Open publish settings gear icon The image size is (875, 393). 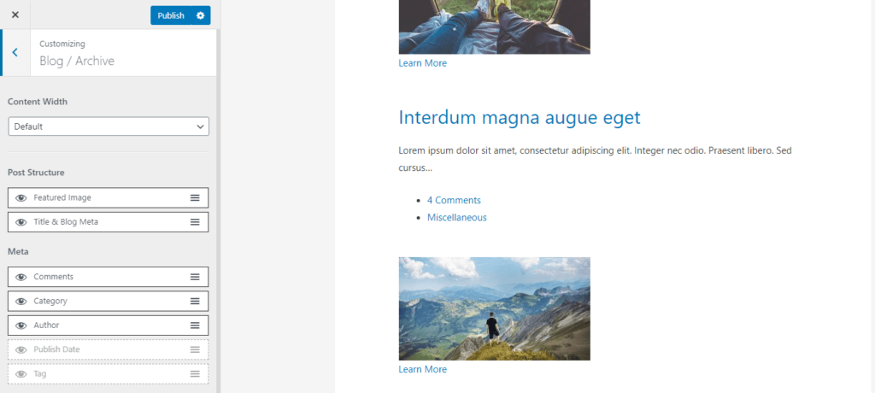pyautogui.click(x=200, y=15)
